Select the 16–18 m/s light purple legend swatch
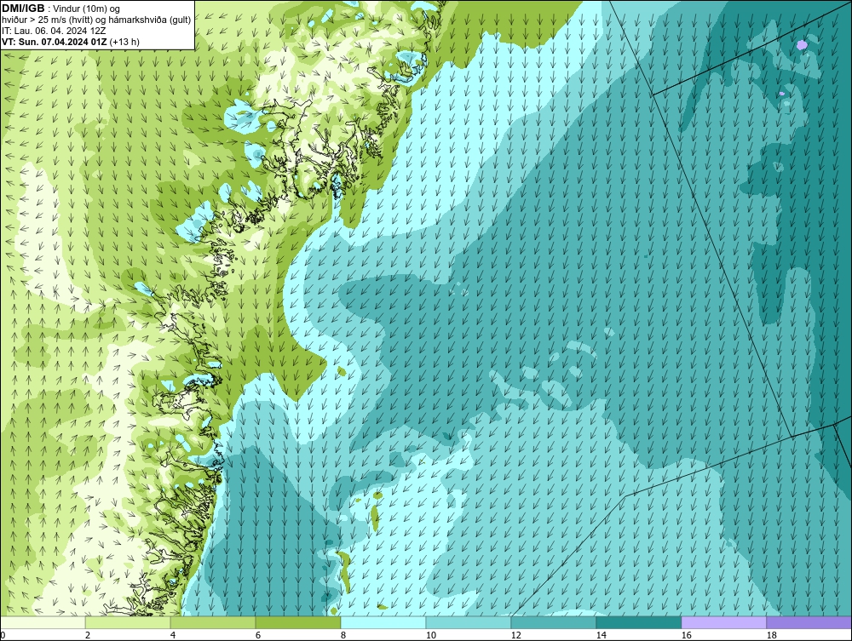Image resolution: width=852 pixels, height=641 pixels. point(723,622)
